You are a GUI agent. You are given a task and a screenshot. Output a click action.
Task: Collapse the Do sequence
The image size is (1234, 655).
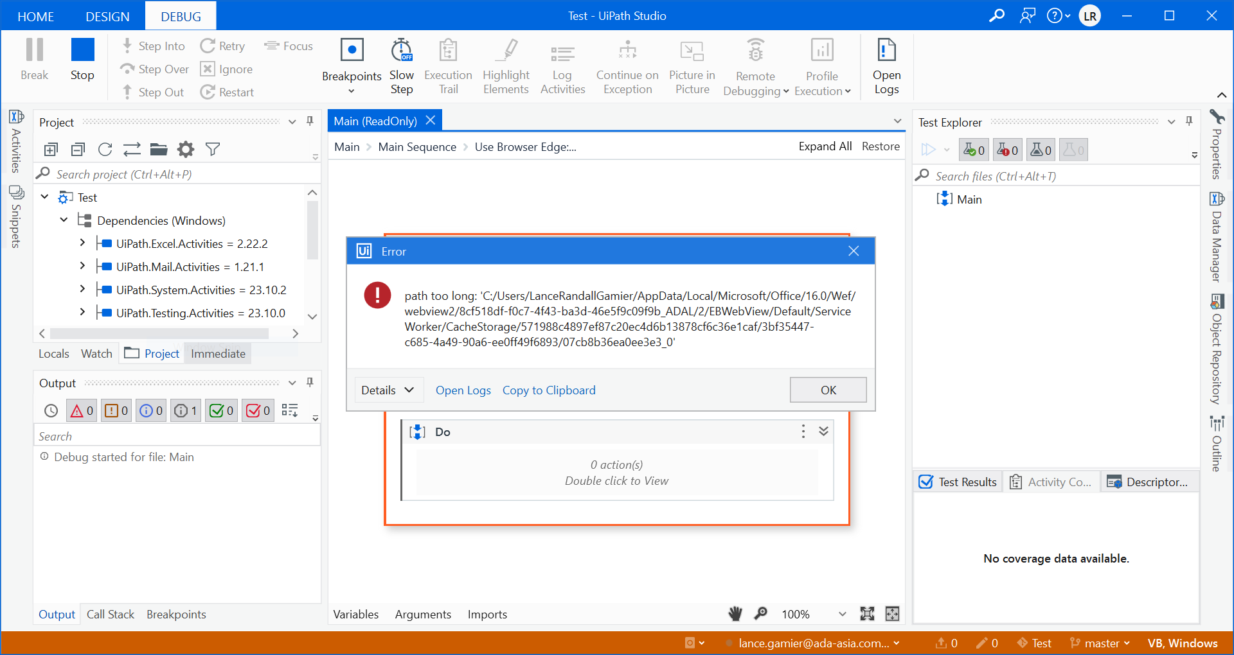tap(823, 432)
